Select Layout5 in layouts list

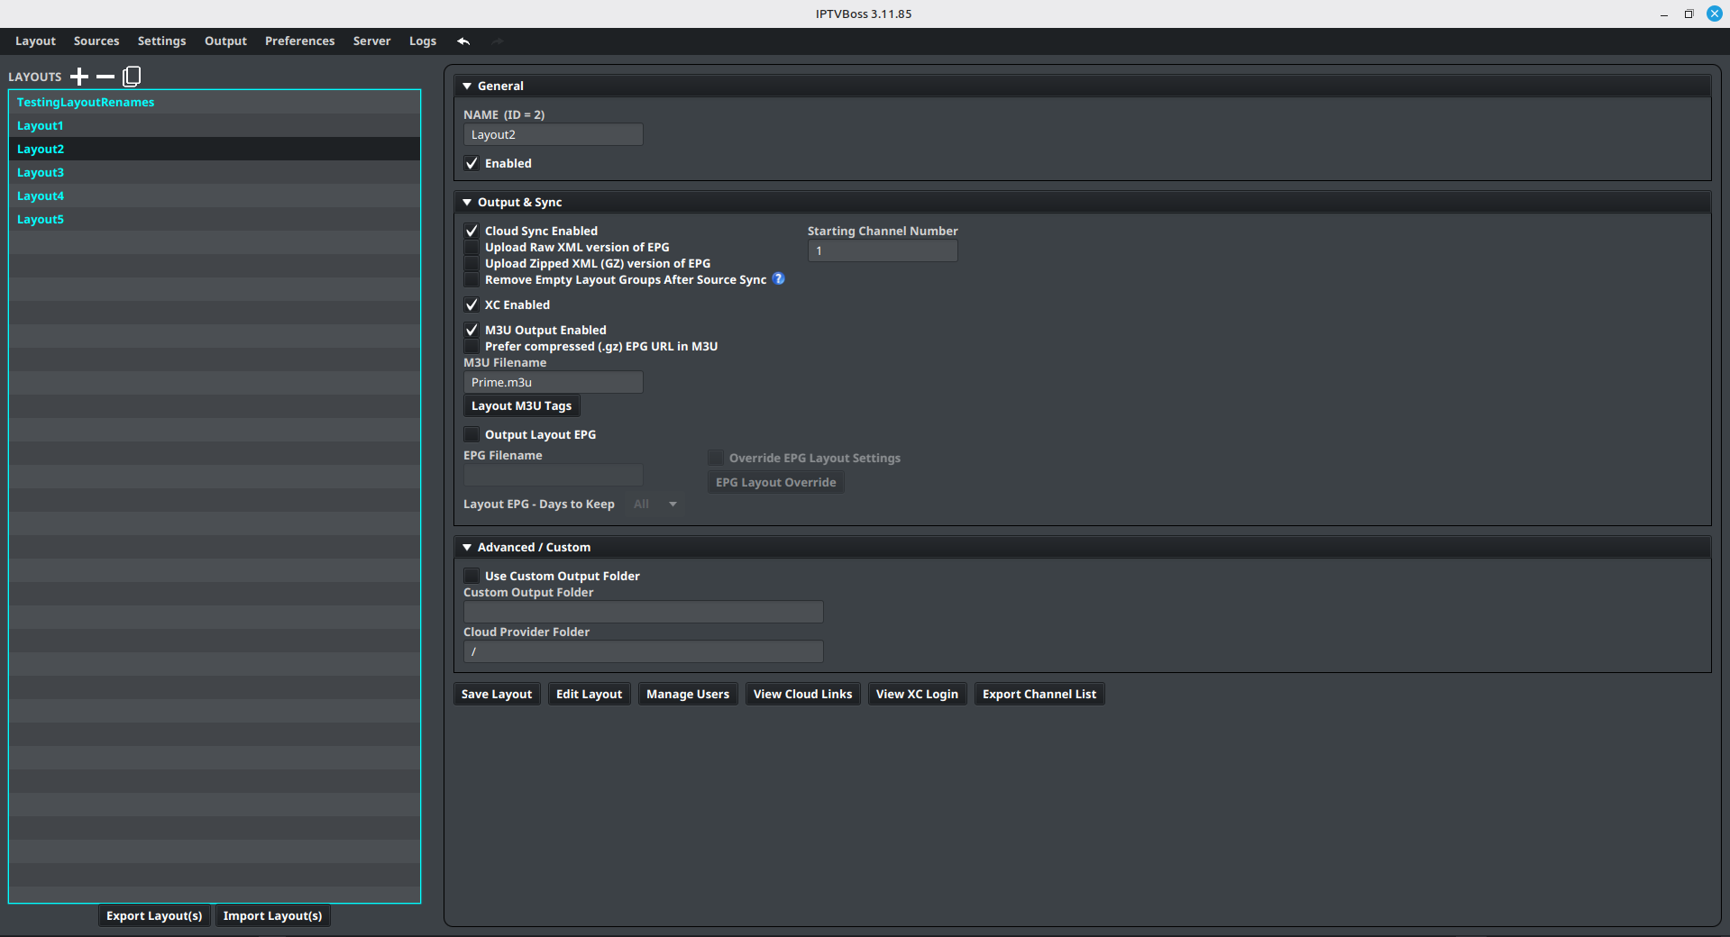[215, 219]
